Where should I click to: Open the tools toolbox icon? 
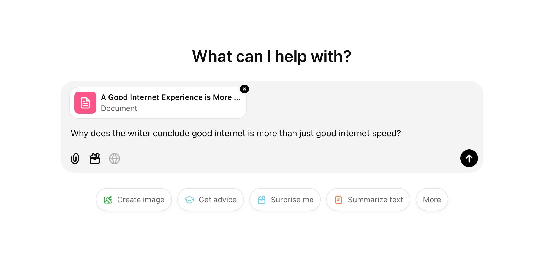tap(95, 159)
